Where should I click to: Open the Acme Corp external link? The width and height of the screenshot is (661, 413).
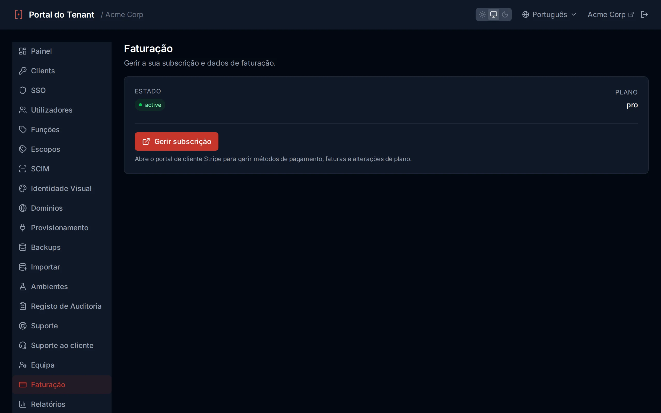[610, 14]
